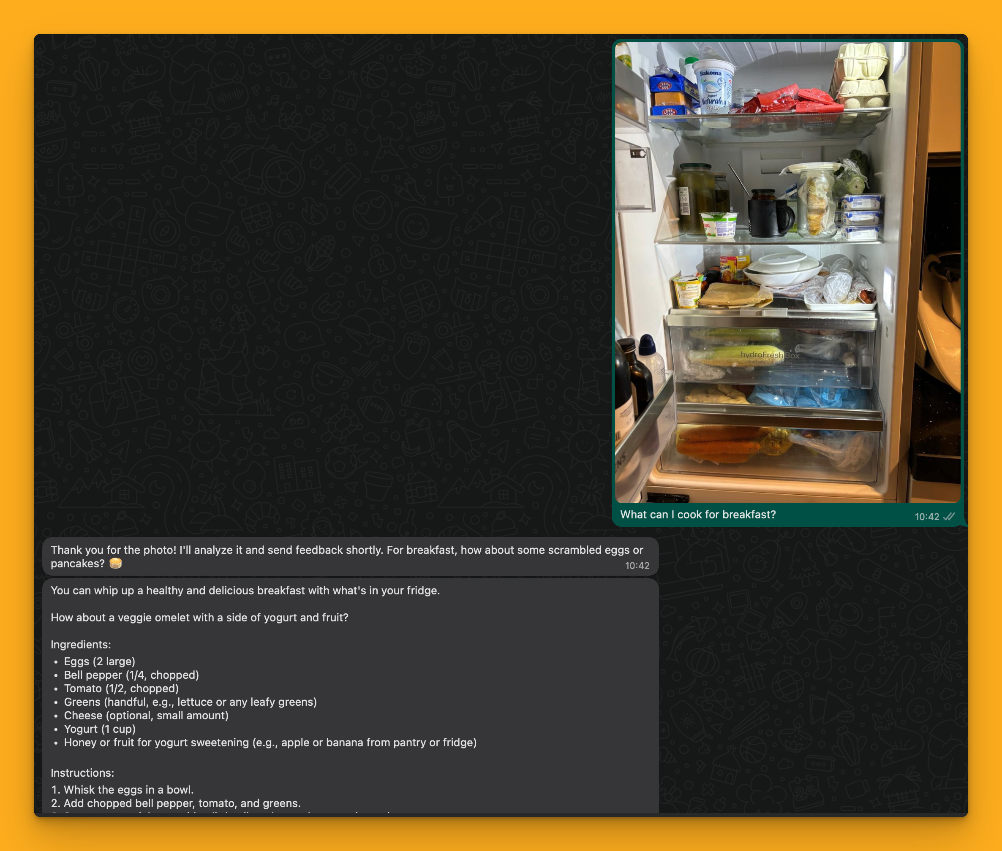The height and width of the screenshot is (851, 1002).
Task: Click step 'Whisk the eggs in a bowl'
Action: (128, 790)
